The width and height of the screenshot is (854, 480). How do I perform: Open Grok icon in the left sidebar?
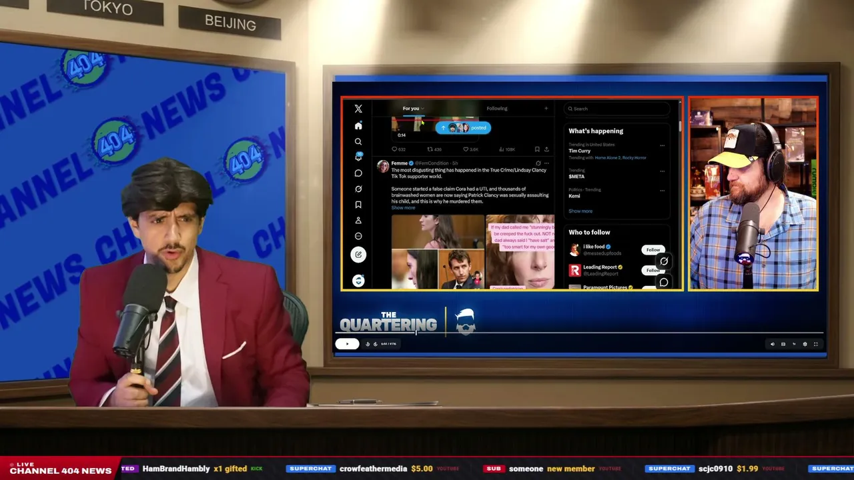358,189
